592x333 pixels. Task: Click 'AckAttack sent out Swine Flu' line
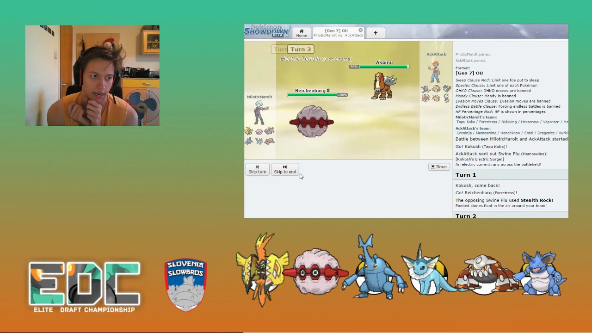(x=501, y=154)
